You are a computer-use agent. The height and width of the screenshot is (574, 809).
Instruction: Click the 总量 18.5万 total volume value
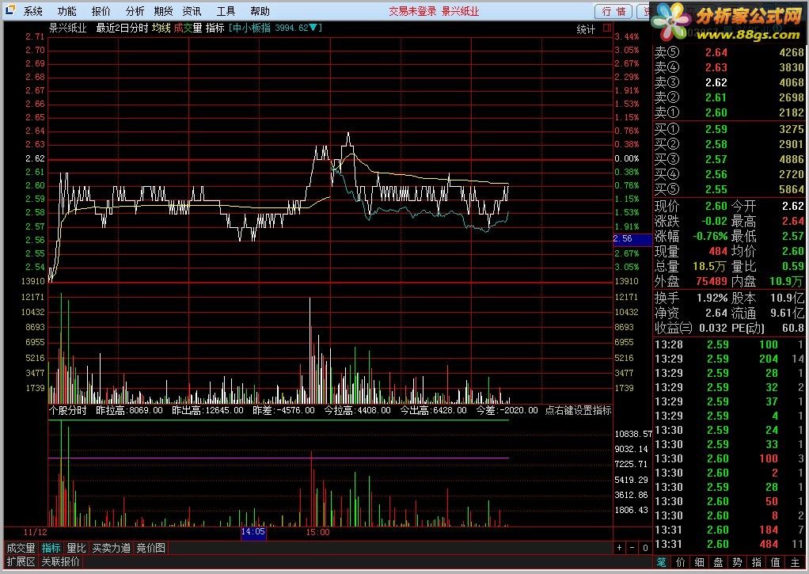pos(710,266)
